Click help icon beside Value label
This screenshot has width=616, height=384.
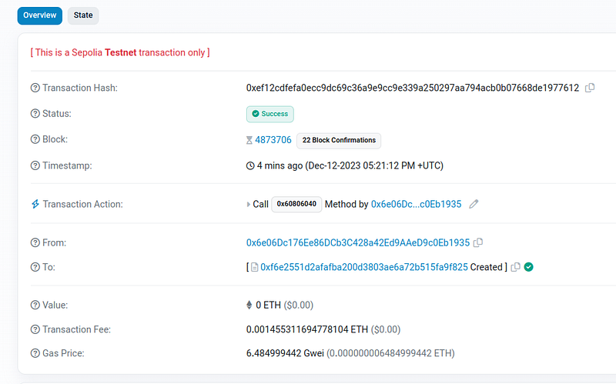point(35,305)
